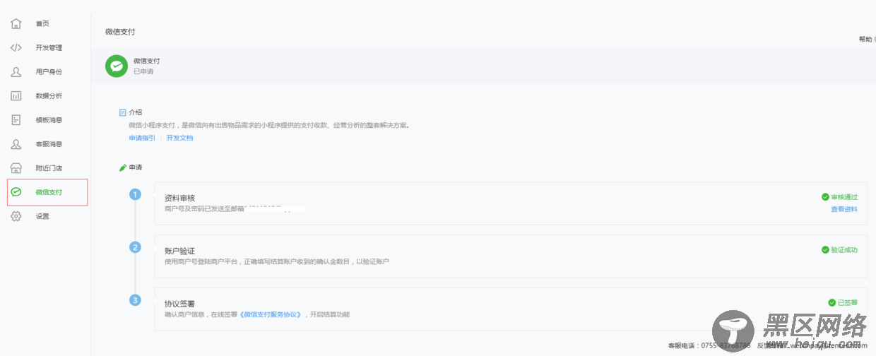
Task: Open the 《微信支付服务协议》 link
Action: pos(272,314)
